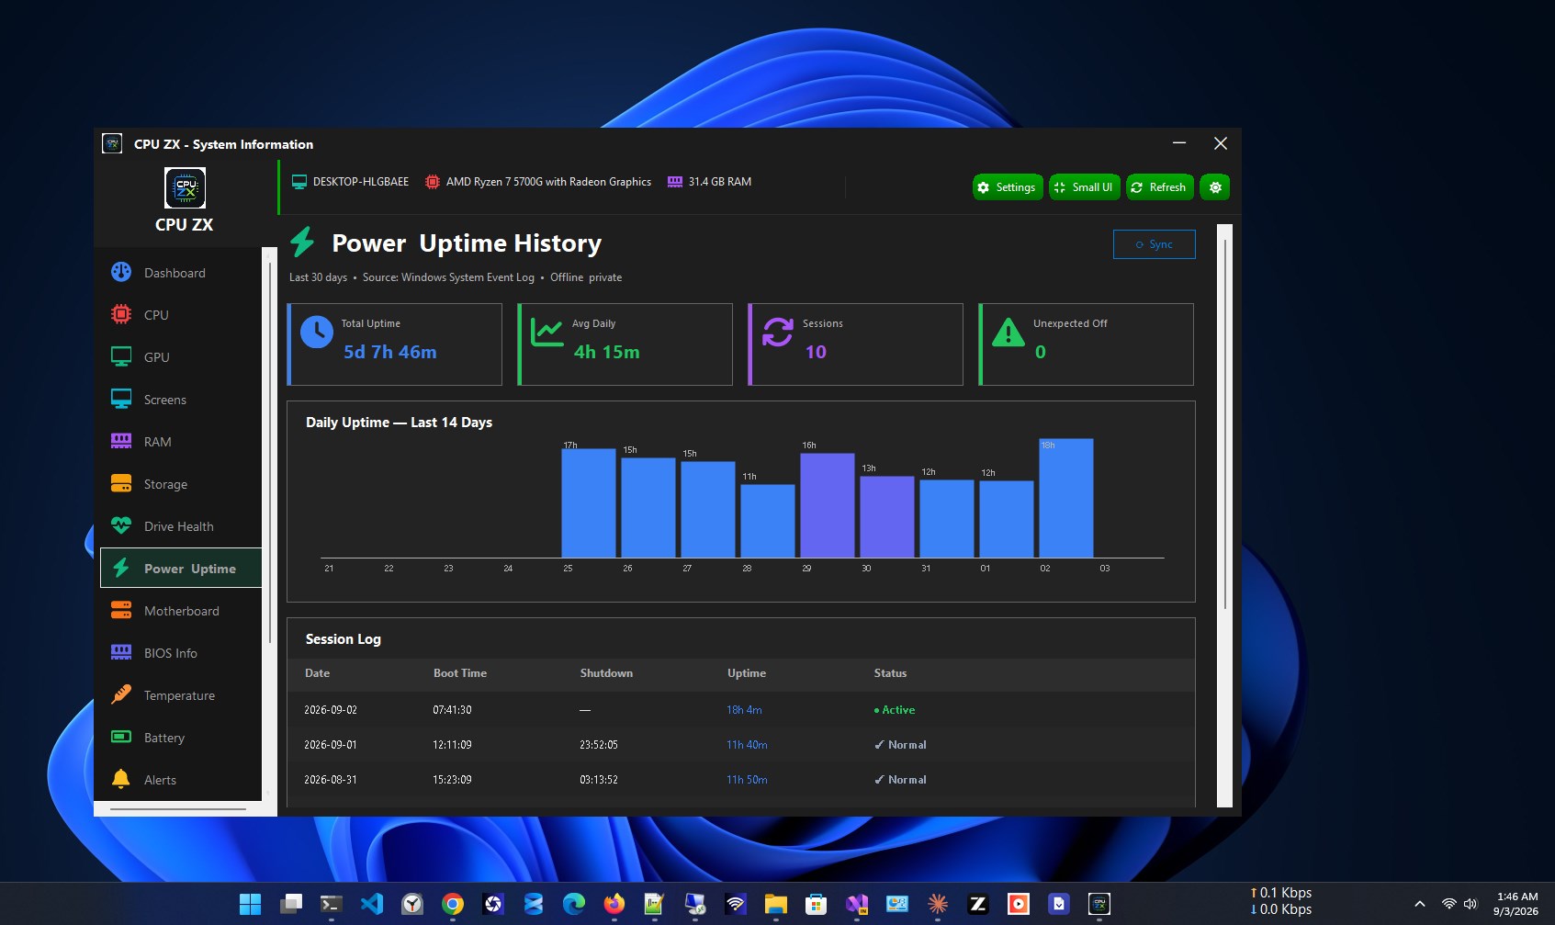This screenshot has width=1555, height=925.
Task: Click the computer name DESKTOP-HLGBAEE
Action: click(361, 182)
